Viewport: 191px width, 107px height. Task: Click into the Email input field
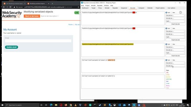point(38,41)
